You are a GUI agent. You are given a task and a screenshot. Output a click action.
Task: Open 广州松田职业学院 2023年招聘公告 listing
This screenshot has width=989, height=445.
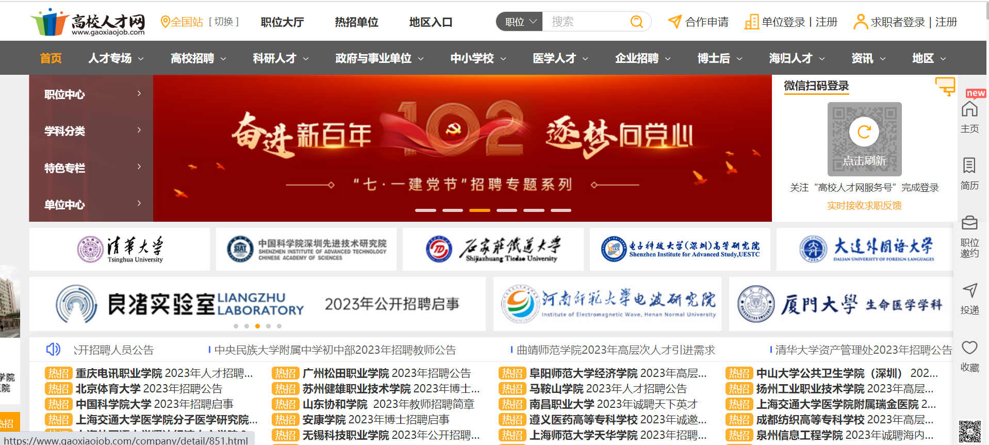tap(387, 373)
